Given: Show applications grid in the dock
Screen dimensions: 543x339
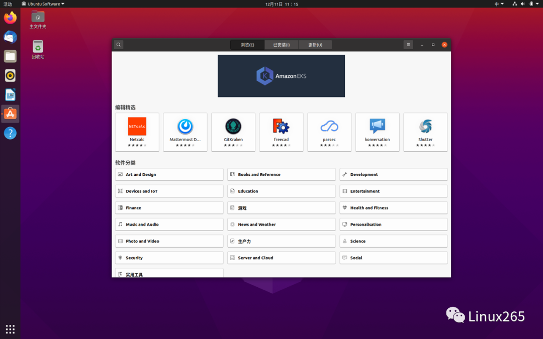Looking at the screenshot, I should point(10,329).
